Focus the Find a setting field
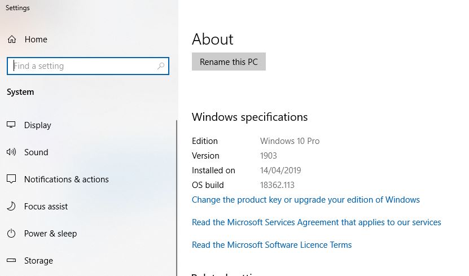This screenshot has width=469, height=276. coord(88,66)
